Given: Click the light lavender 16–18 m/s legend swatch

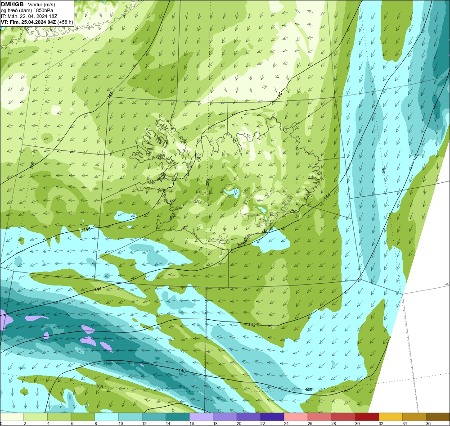Looking at the screenshot, I should pyautogui.click(x=201, y=417).
